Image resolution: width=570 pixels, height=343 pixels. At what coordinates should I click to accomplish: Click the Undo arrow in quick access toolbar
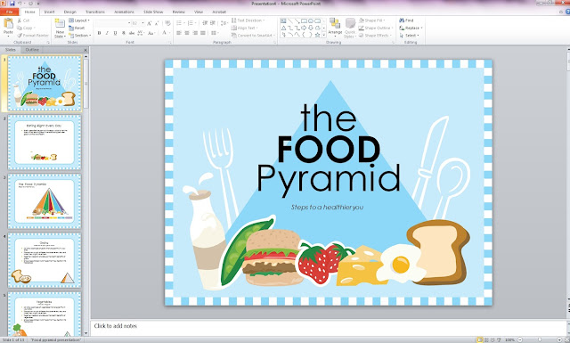tap(20, 4)
